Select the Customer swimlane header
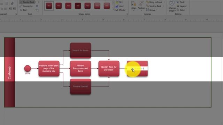The image size is (223, 125). pyautogui.click(x=9, y=72)
